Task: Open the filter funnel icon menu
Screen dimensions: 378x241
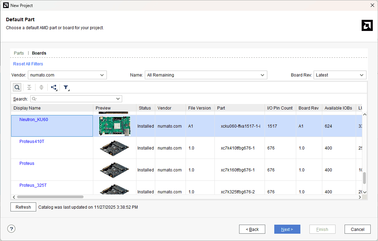Action: (66, 88)
